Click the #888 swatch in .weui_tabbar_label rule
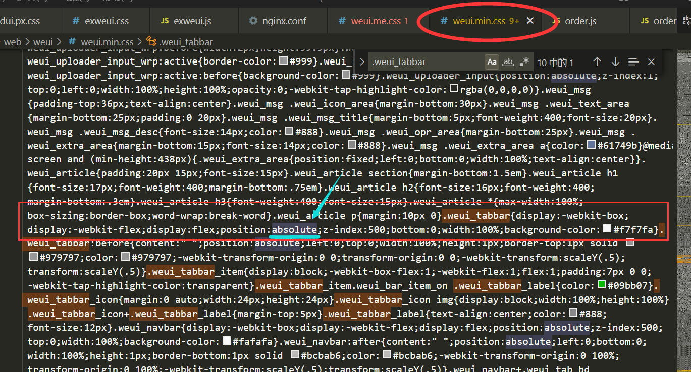Viewport: 691px width, 372px height. (x=572, y=313)
